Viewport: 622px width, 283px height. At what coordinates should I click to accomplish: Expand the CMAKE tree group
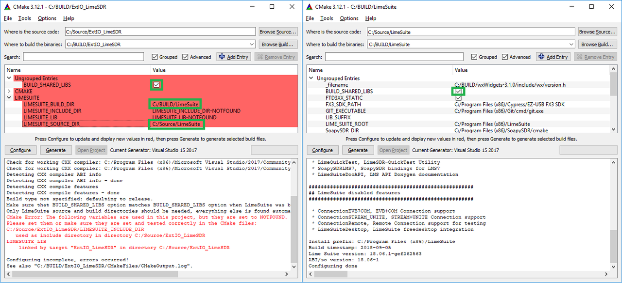point(9,91)
